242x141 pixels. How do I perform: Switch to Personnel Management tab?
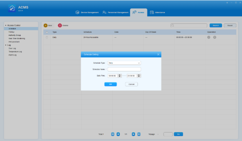pyautogui.click(x=115, y=12)
